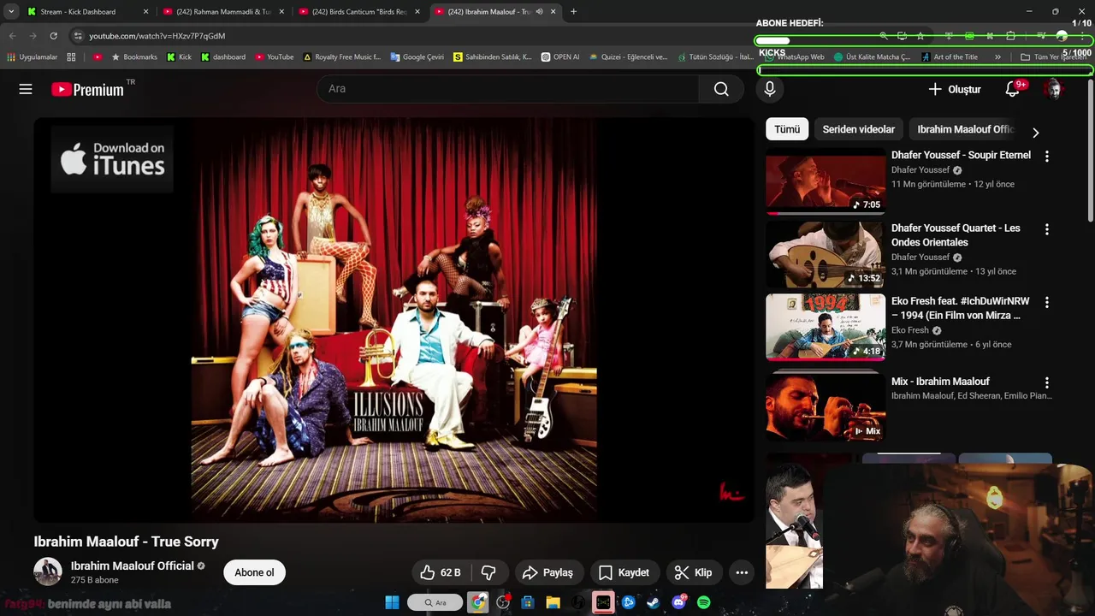
Task: Open the account avatar menu
Action: [1053, 89]
